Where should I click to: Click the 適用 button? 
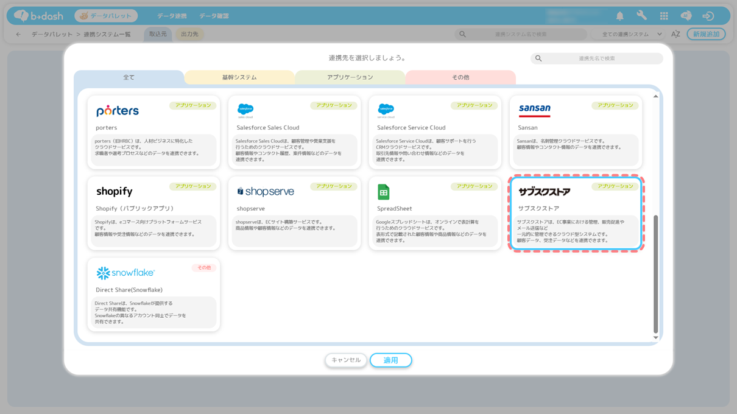pos(391,360)
